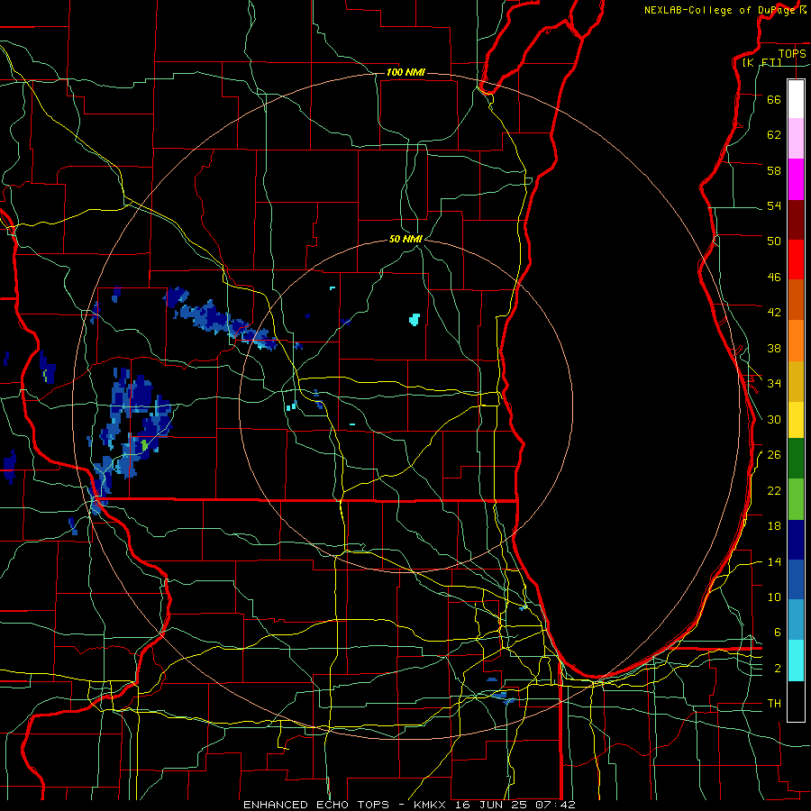Screen dimensions: 811x811
Task: Click the orange 38 kft legend swatch
Action: coord(796,341)
